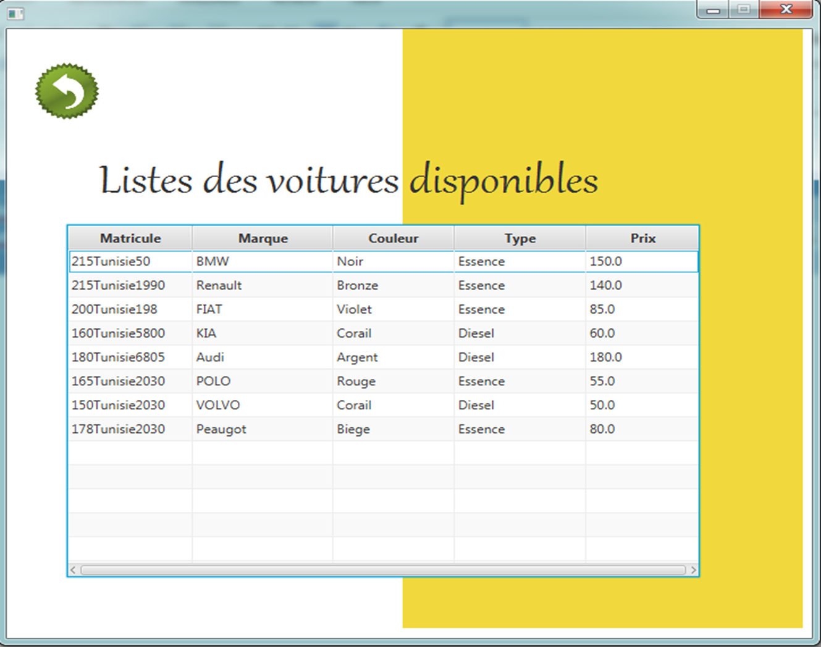
Task: Click the right arrow of horizontal scrollbar
Action: (x=694, y=569)
